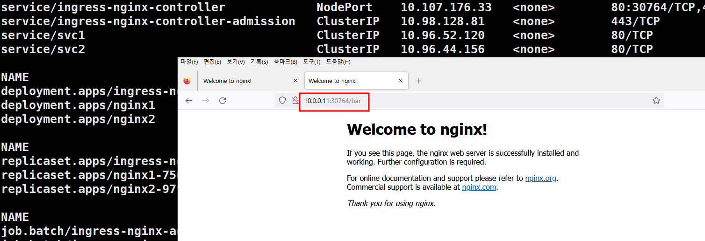The width and height of the screenshot is (705, 241).
Task: Follow the nginx.com link
Action: [479, 187]
